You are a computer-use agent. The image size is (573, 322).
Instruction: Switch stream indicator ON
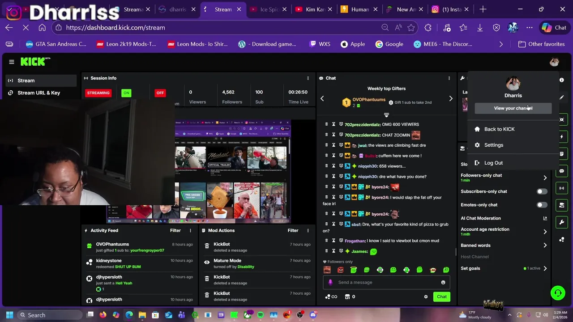[x=126, y=93]
